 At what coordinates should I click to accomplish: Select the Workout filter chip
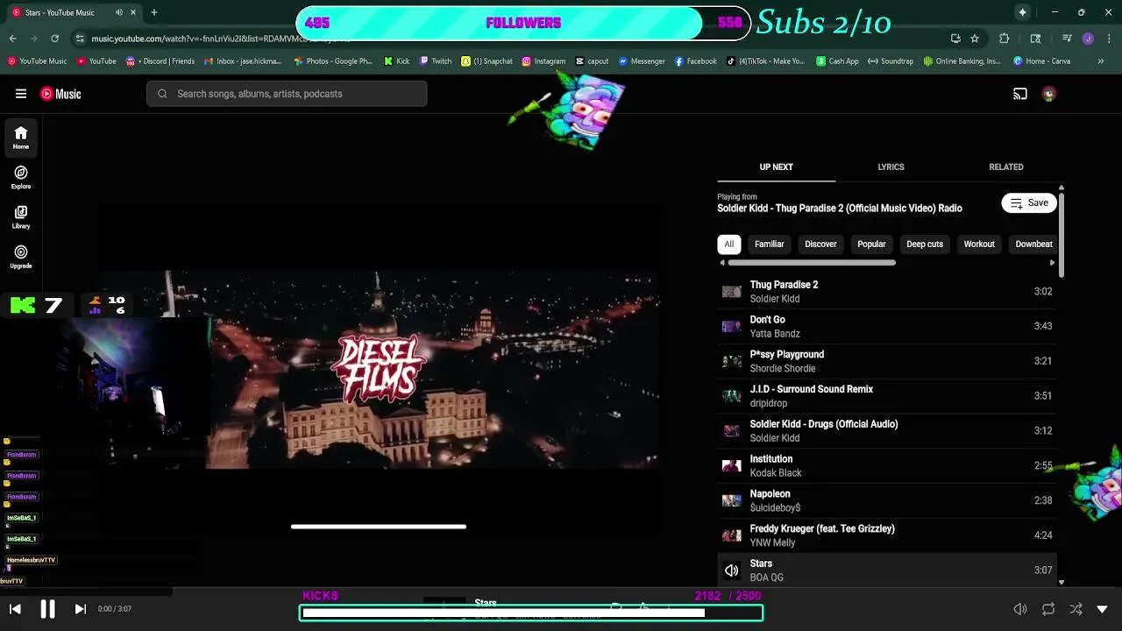click(979, 244)
